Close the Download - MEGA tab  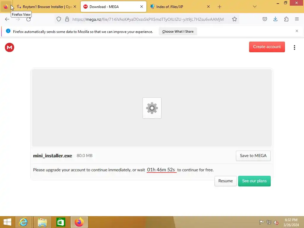point(142,7)
